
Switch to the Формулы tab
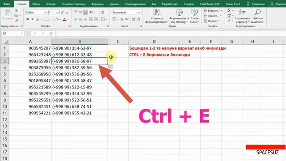(x=97, y=4)
